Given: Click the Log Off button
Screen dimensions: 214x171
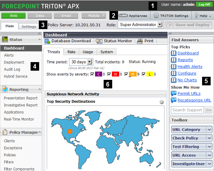Looking at the screenshot, I should (x=204, y=5).
